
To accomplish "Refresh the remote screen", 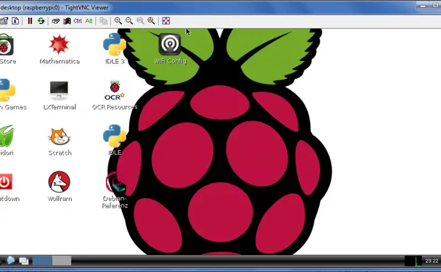I will coord(41,21).
